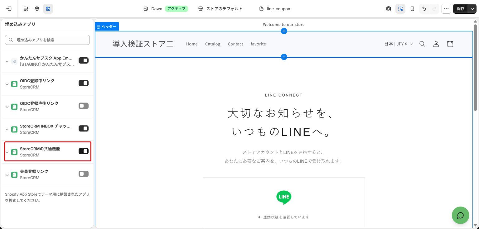Click the market preview icon near inspector
The height and width of the screenshot is (229, 479).
(x=389, y=9)
